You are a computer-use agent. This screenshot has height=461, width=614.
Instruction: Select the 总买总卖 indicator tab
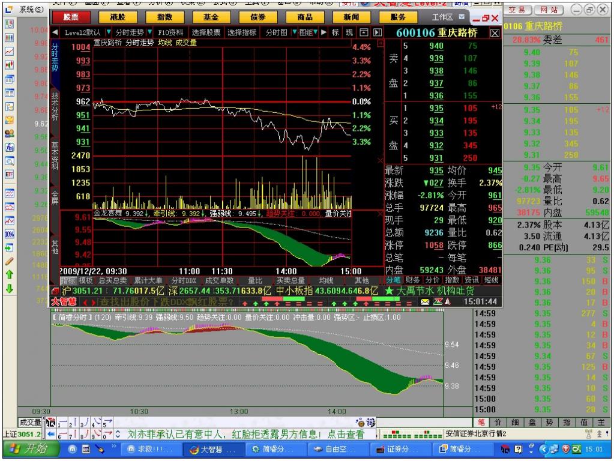pyautogui.click(x=112, y=280)
